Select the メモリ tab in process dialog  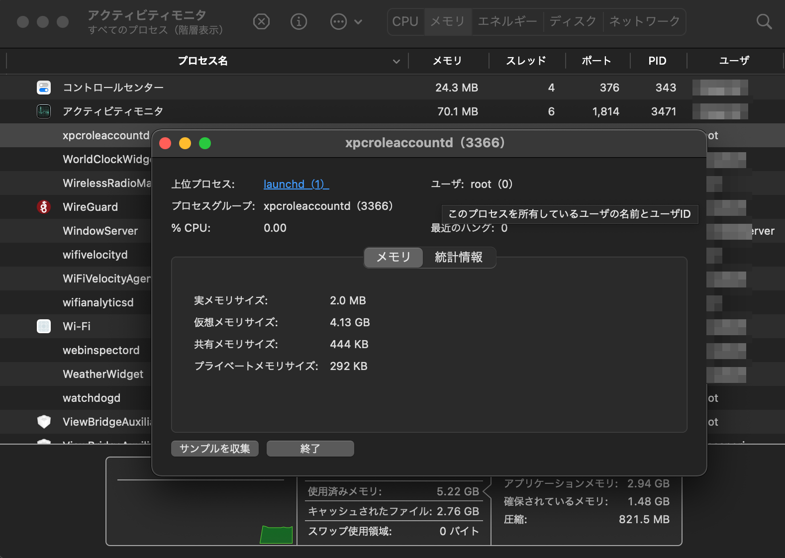[x=393, y=257]
